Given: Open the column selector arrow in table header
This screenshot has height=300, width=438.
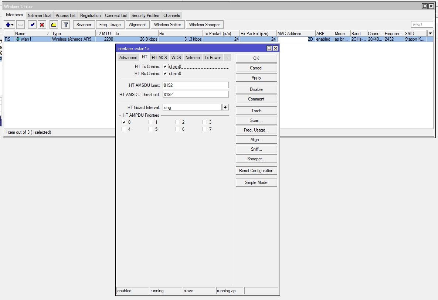Looking at the screenshot, I should click(x=430, y=34).
